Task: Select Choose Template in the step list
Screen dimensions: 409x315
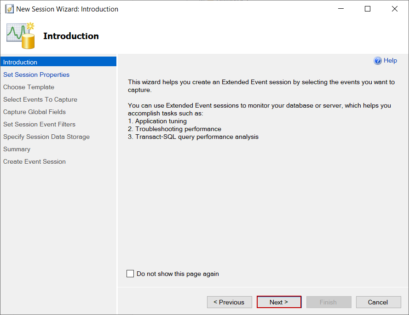Action: [x=29, y=87]
